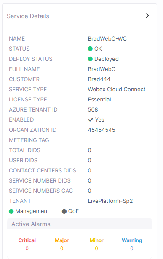Click the AZURE TENANT ID label
Screen dimensions: 163x259
tap(33, 110)
